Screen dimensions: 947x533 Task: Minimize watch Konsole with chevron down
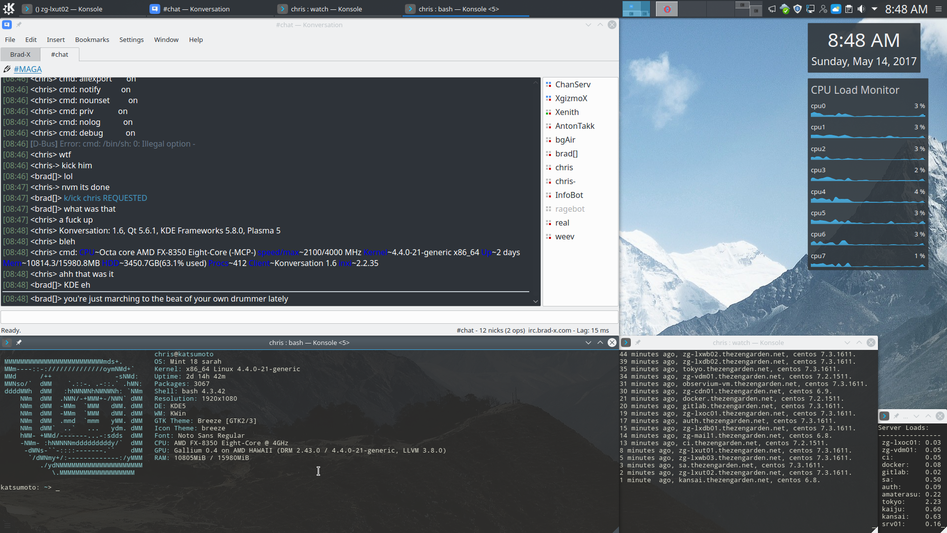(847, 343)
